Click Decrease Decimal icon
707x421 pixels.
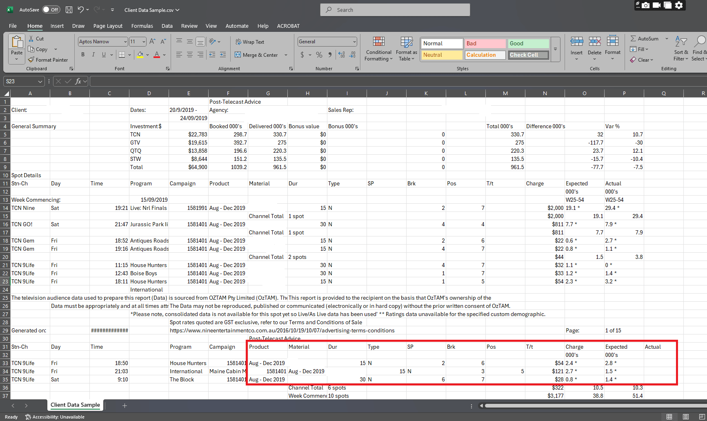coord(352,54)
